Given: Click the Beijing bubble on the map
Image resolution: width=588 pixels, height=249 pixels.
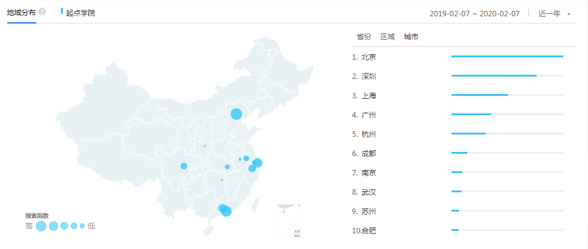Looking at the screenshot, I should (236, 113).
